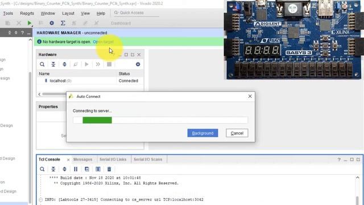Open the Window menu
This screenshot has height=205, width=364.
pos(48,13)
